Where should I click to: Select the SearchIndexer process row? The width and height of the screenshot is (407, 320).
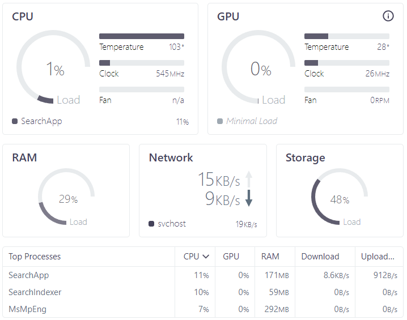tap(203, 292)
